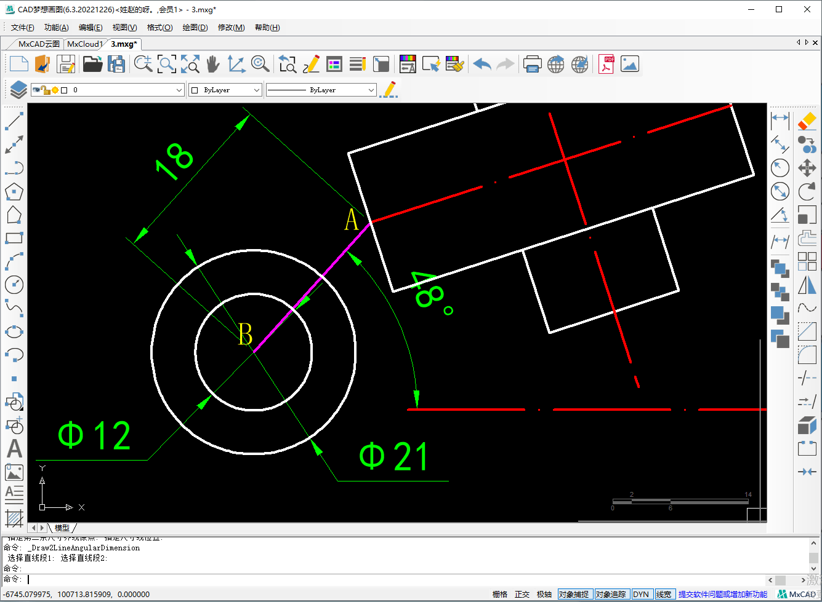Viewport: 822px width, 602px height.
Task: Export drawing with the PDF icon
Action: (606, 64)
